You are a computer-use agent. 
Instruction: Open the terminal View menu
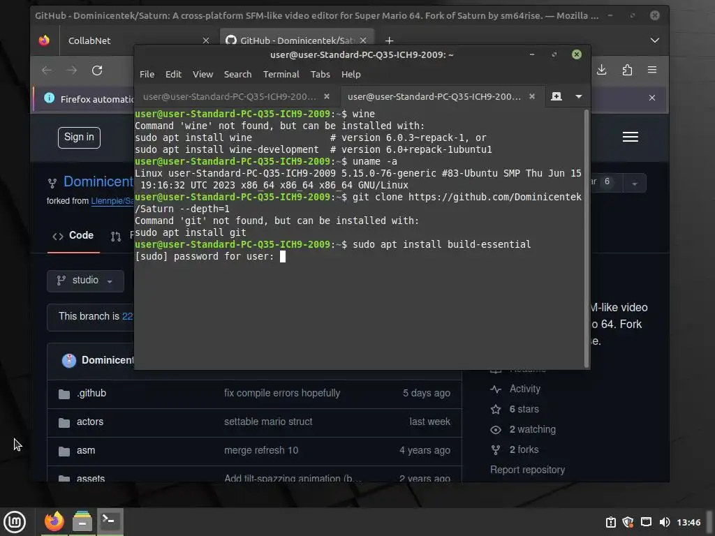point(202,74)
